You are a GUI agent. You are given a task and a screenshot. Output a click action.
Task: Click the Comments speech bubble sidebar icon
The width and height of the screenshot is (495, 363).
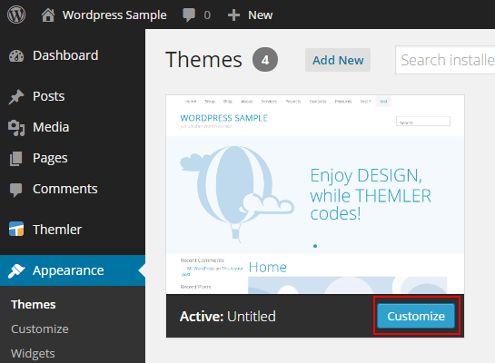pyautogui.click(x=15, y=190)
